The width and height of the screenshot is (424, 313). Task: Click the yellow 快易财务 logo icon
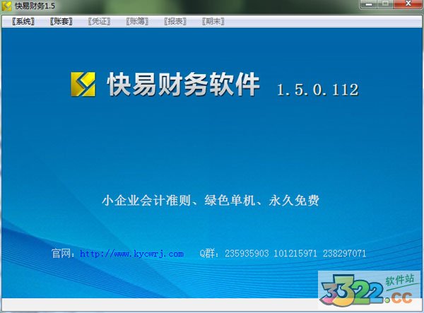83,84
